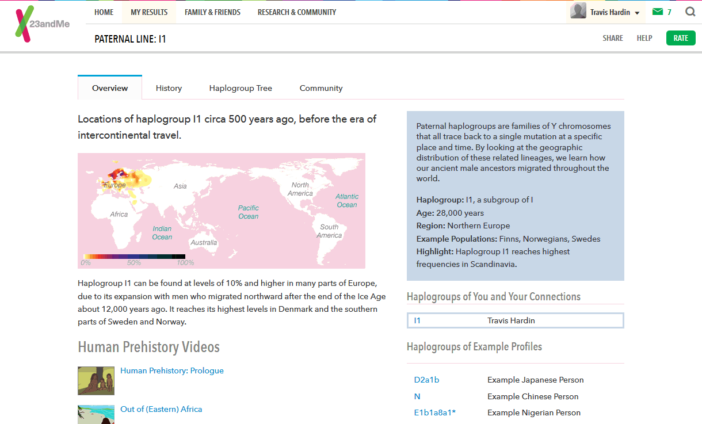Click the unread message count 7
The height and width of the screenshot is (424, 702).
[669, 12]
